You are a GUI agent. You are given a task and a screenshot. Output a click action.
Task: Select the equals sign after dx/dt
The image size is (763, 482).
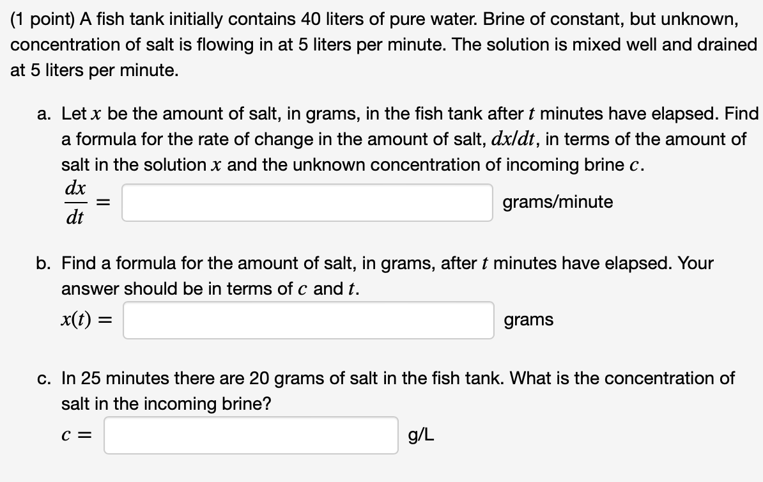tap(104, 202)
